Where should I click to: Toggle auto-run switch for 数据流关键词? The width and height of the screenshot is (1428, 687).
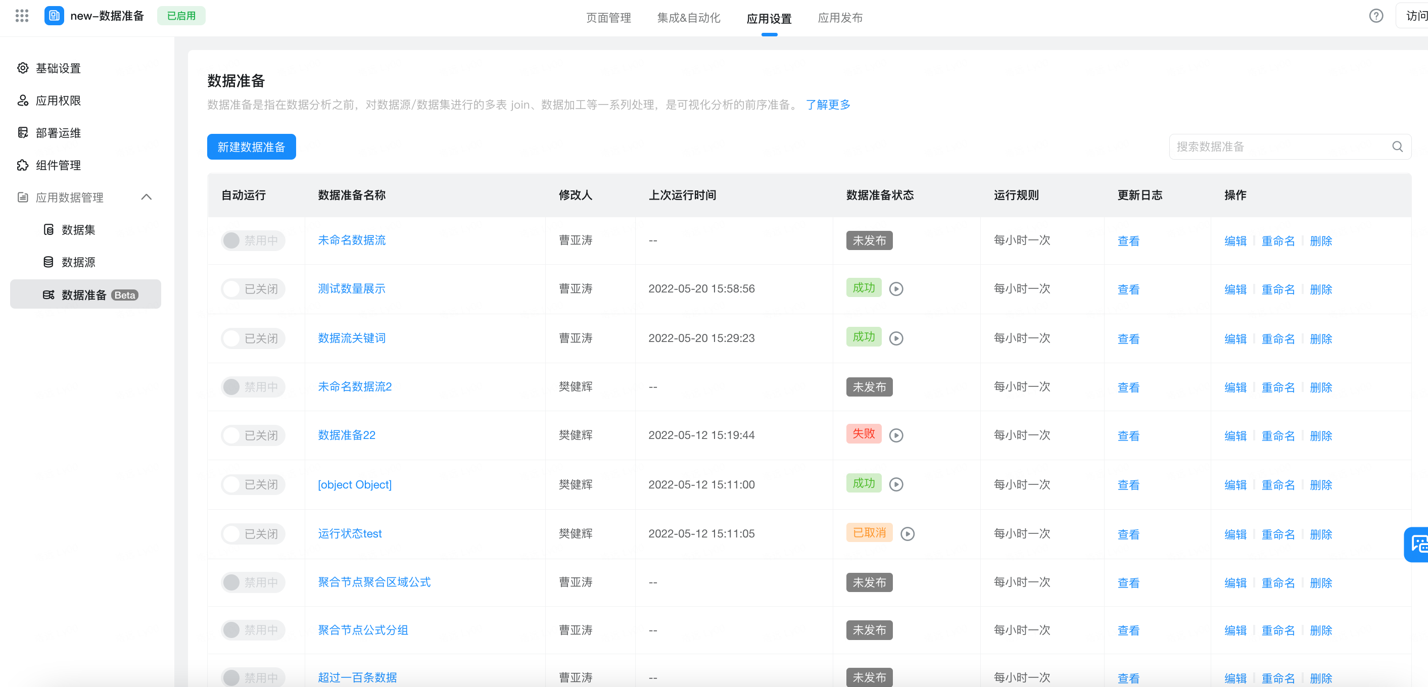(253, 338)
